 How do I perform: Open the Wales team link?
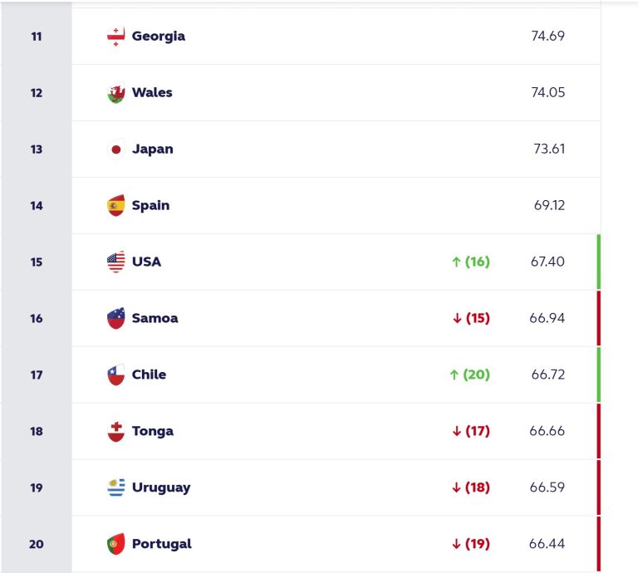(152, 93)
